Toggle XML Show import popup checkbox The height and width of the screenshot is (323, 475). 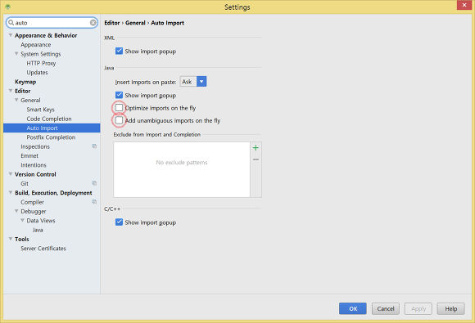point(119,51)
